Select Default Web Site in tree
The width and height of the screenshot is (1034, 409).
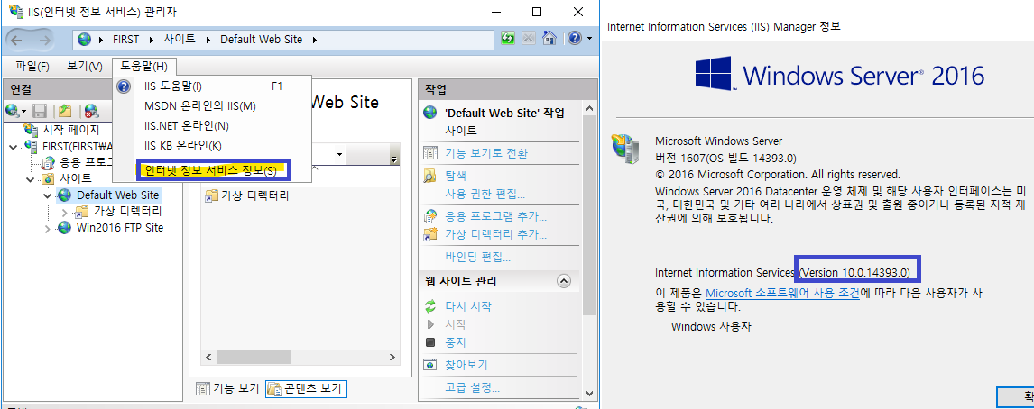point(118,195)
